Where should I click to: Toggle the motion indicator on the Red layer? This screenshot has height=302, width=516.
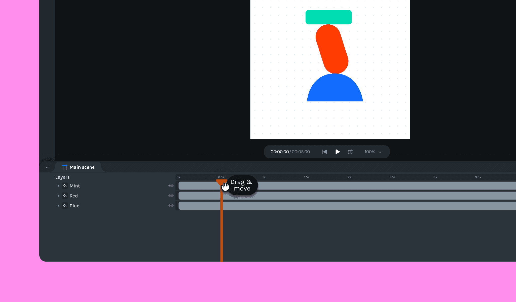pyautogui.click(x=171, y=196)
